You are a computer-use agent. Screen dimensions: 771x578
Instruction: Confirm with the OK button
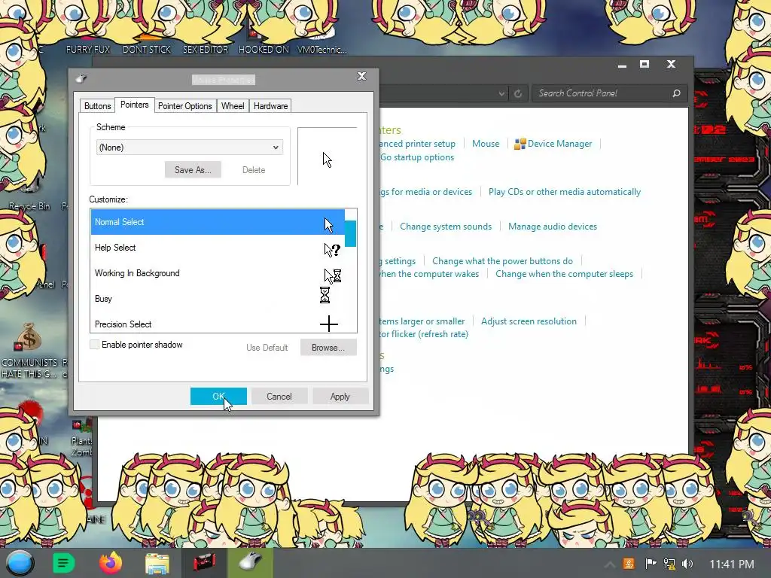tap(218, 396)
